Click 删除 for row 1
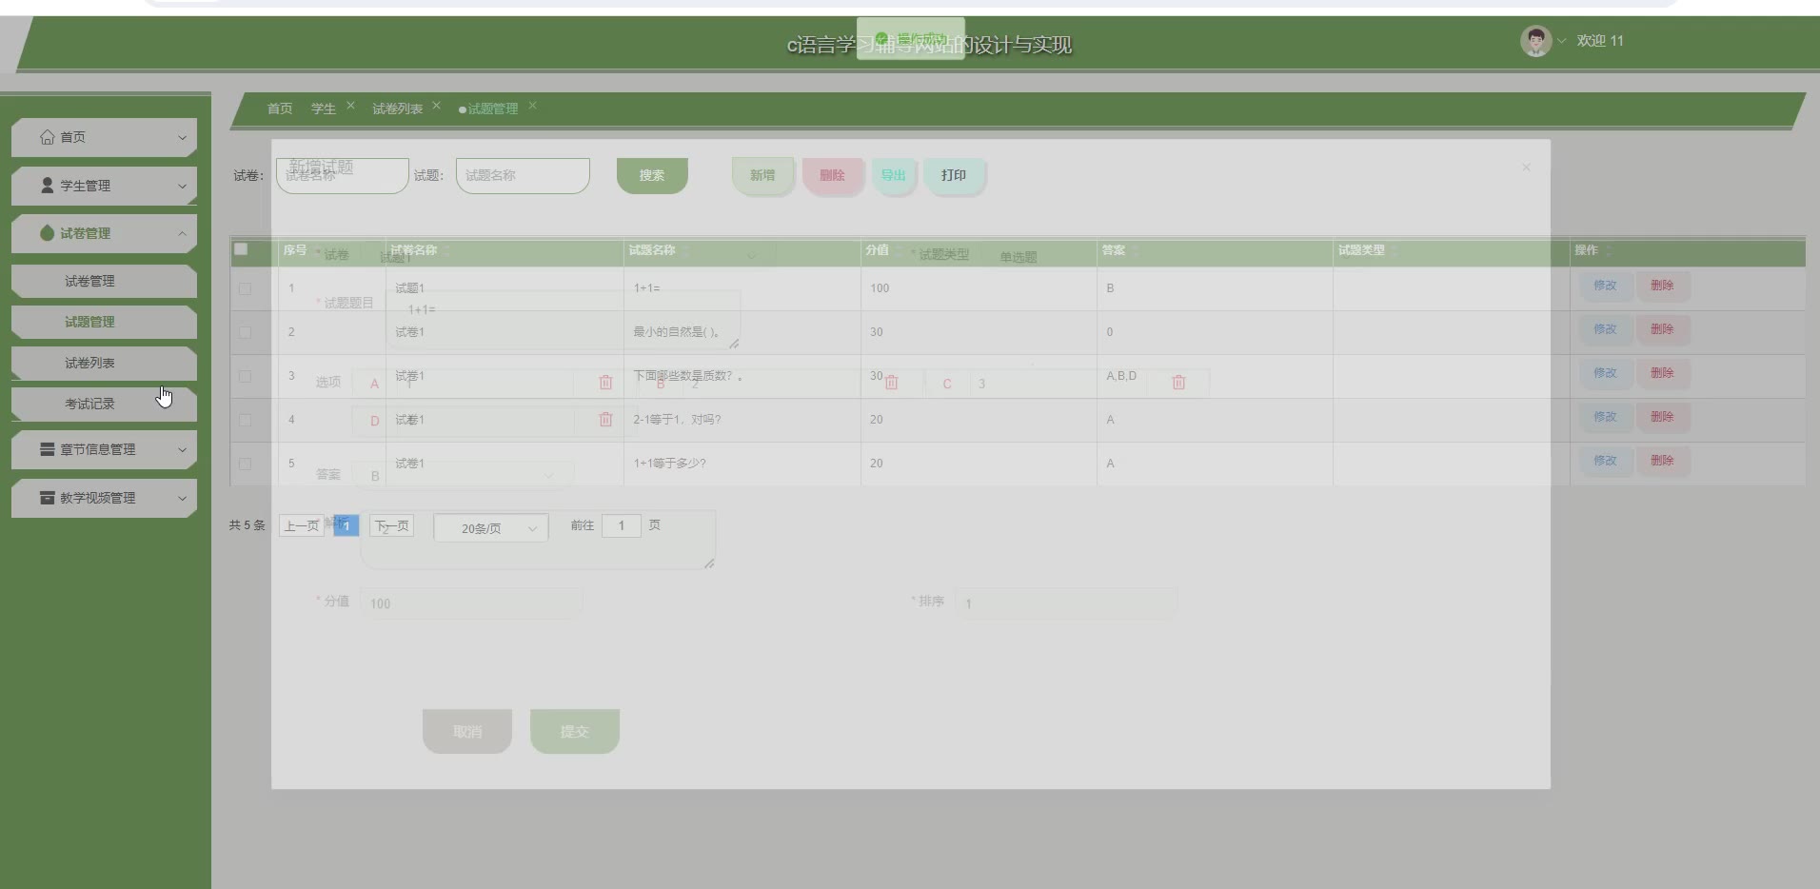 (1662, 286)
